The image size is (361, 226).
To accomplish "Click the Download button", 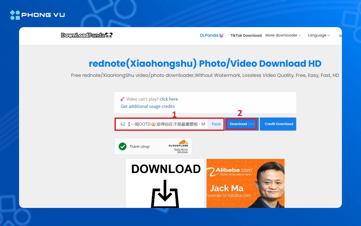I will [x=241, y=124].
